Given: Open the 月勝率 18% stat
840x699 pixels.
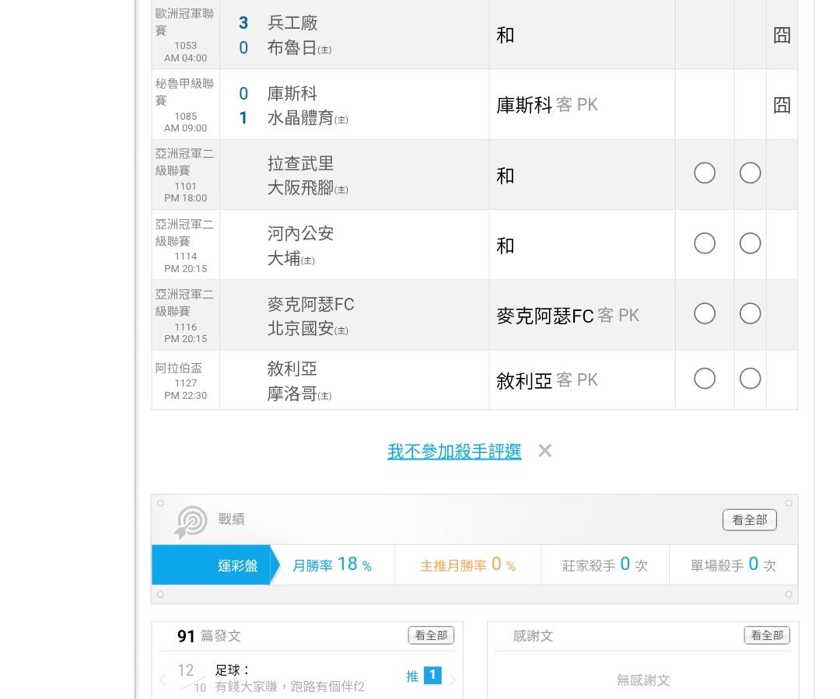Looking at the screenshot, I should (332, 565).
